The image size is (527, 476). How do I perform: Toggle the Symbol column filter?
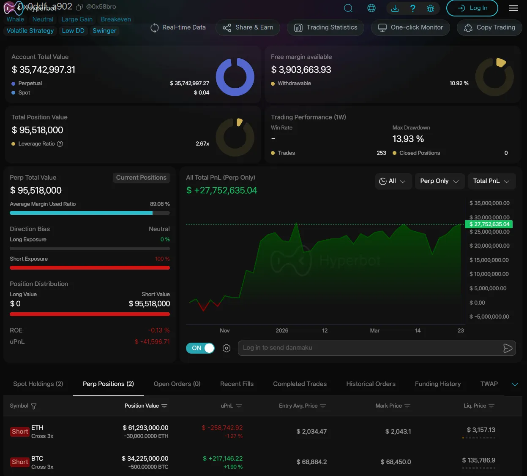tap(34, 406)
